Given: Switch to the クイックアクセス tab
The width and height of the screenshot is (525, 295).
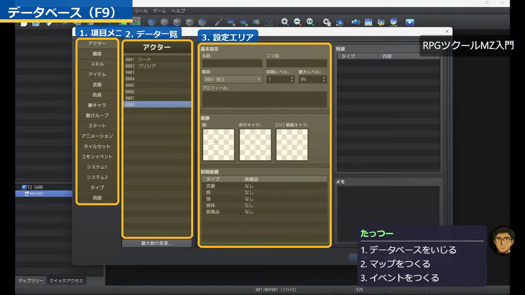Looking at the screenshot, I should point(66,281).
